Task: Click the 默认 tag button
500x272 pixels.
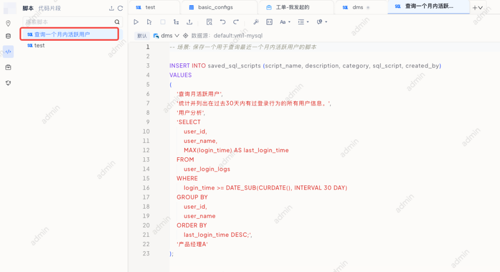Action: coord(142,36)
